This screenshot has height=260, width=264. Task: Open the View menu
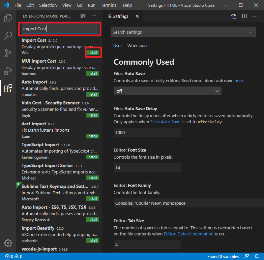(x=67, y=5)
